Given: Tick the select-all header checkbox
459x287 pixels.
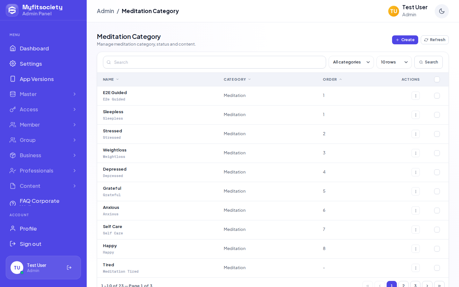Looking at the screenshot, I should (437, 79).
